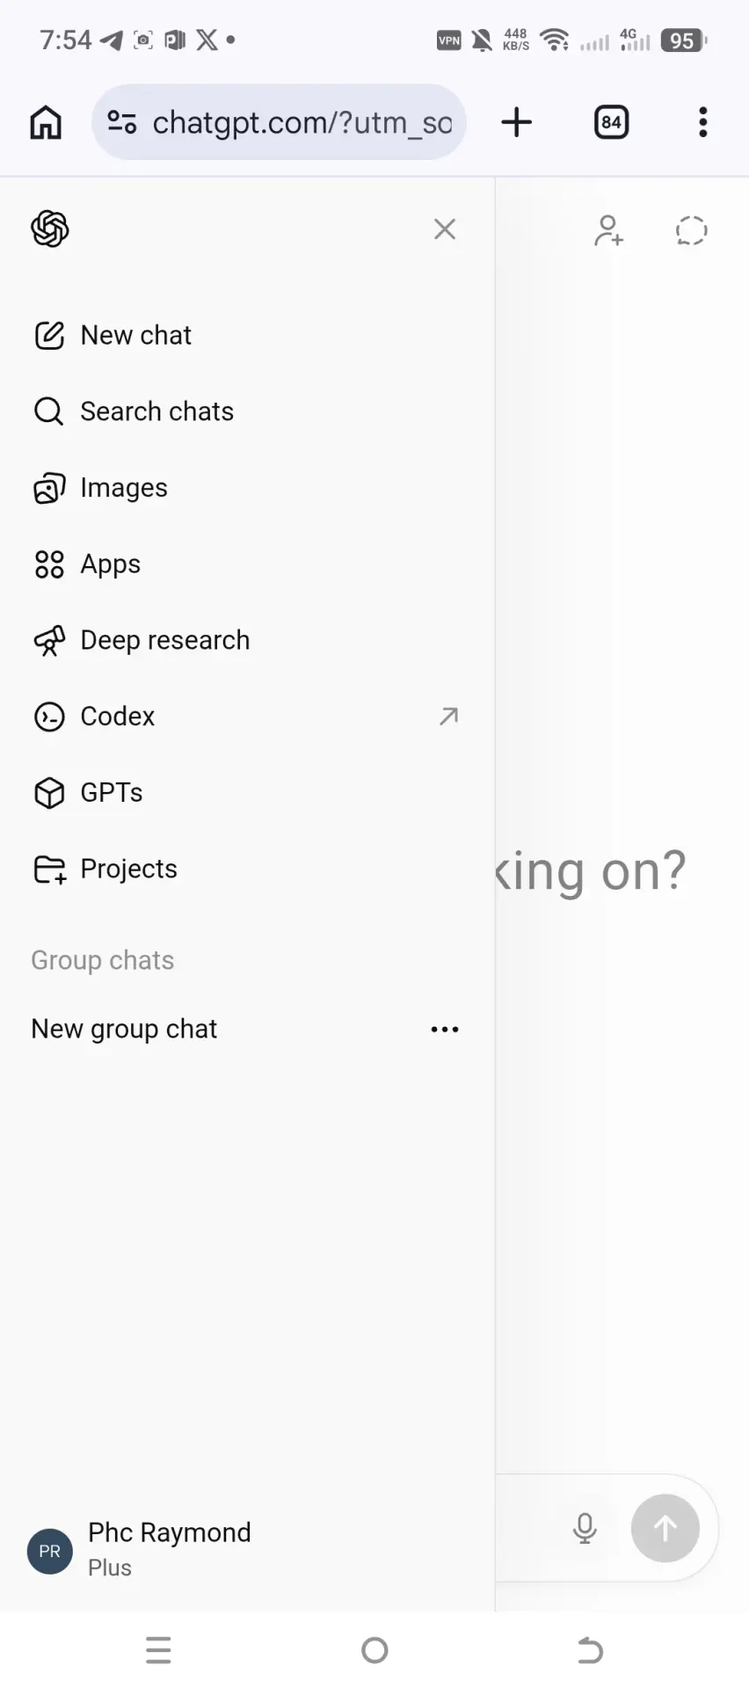Tap the microphone dictation icon
This screenshot has height=1688, width=749.
(x=585, y=1529)
